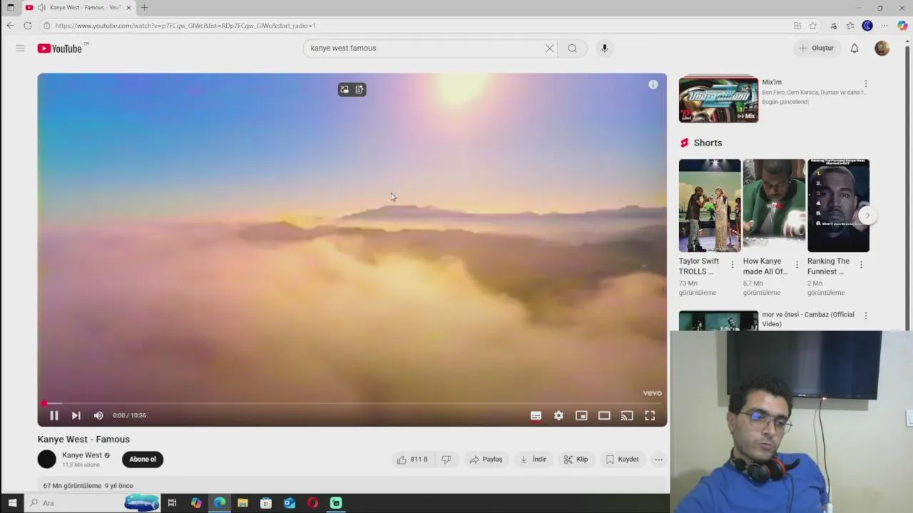Open the Copilot icon in the browser toolbar
This screenshot has height=513, width=913.
point(902,26)
